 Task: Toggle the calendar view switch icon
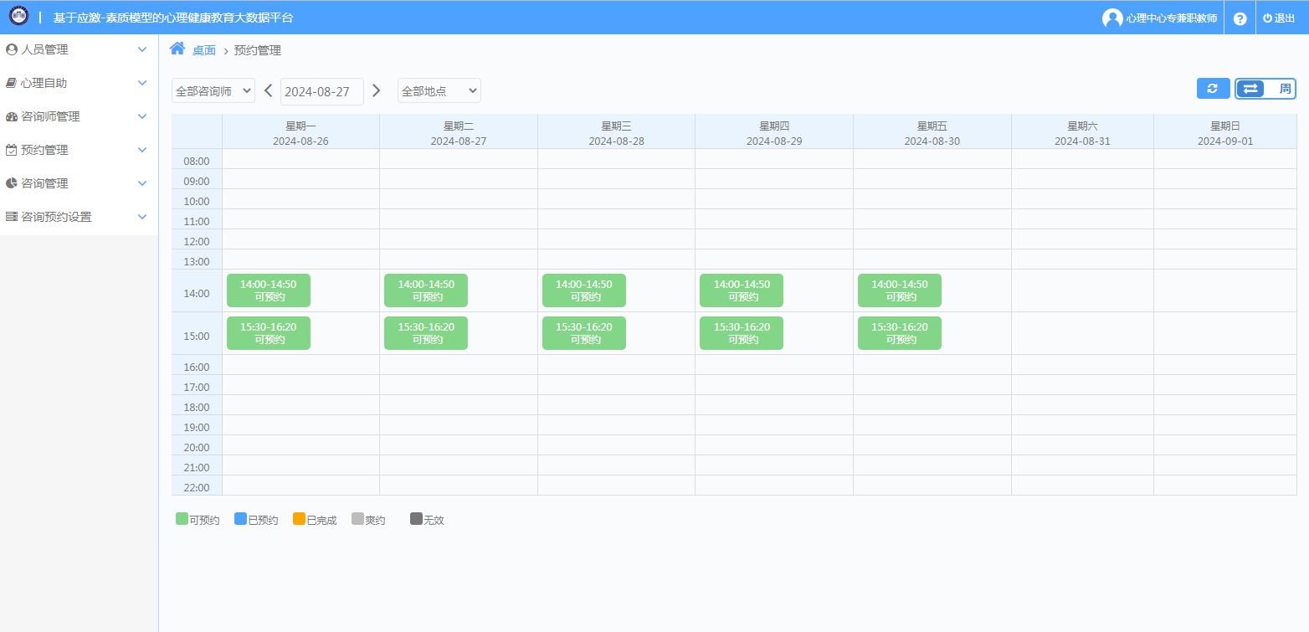(x=1250, y=89)
